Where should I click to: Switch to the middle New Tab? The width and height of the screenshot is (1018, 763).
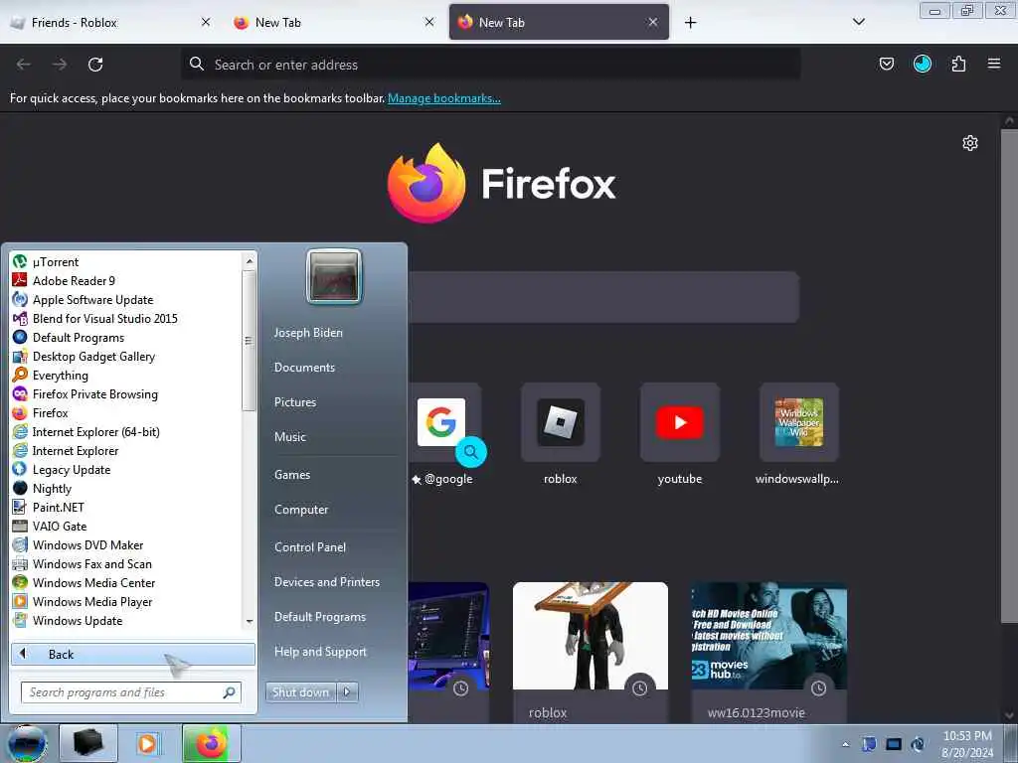click(333, 22)
